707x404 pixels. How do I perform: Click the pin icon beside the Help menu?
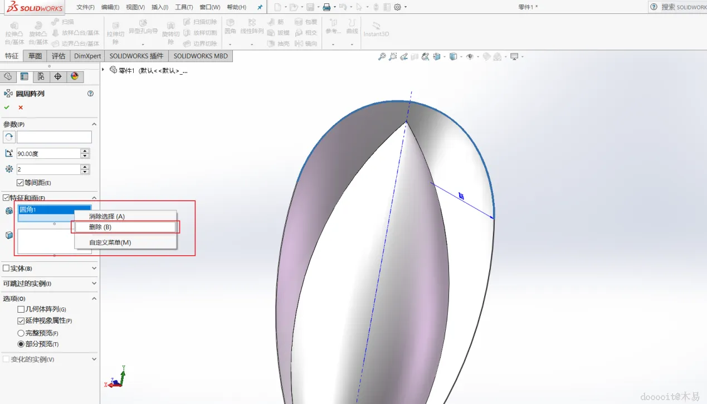point(260,7)
